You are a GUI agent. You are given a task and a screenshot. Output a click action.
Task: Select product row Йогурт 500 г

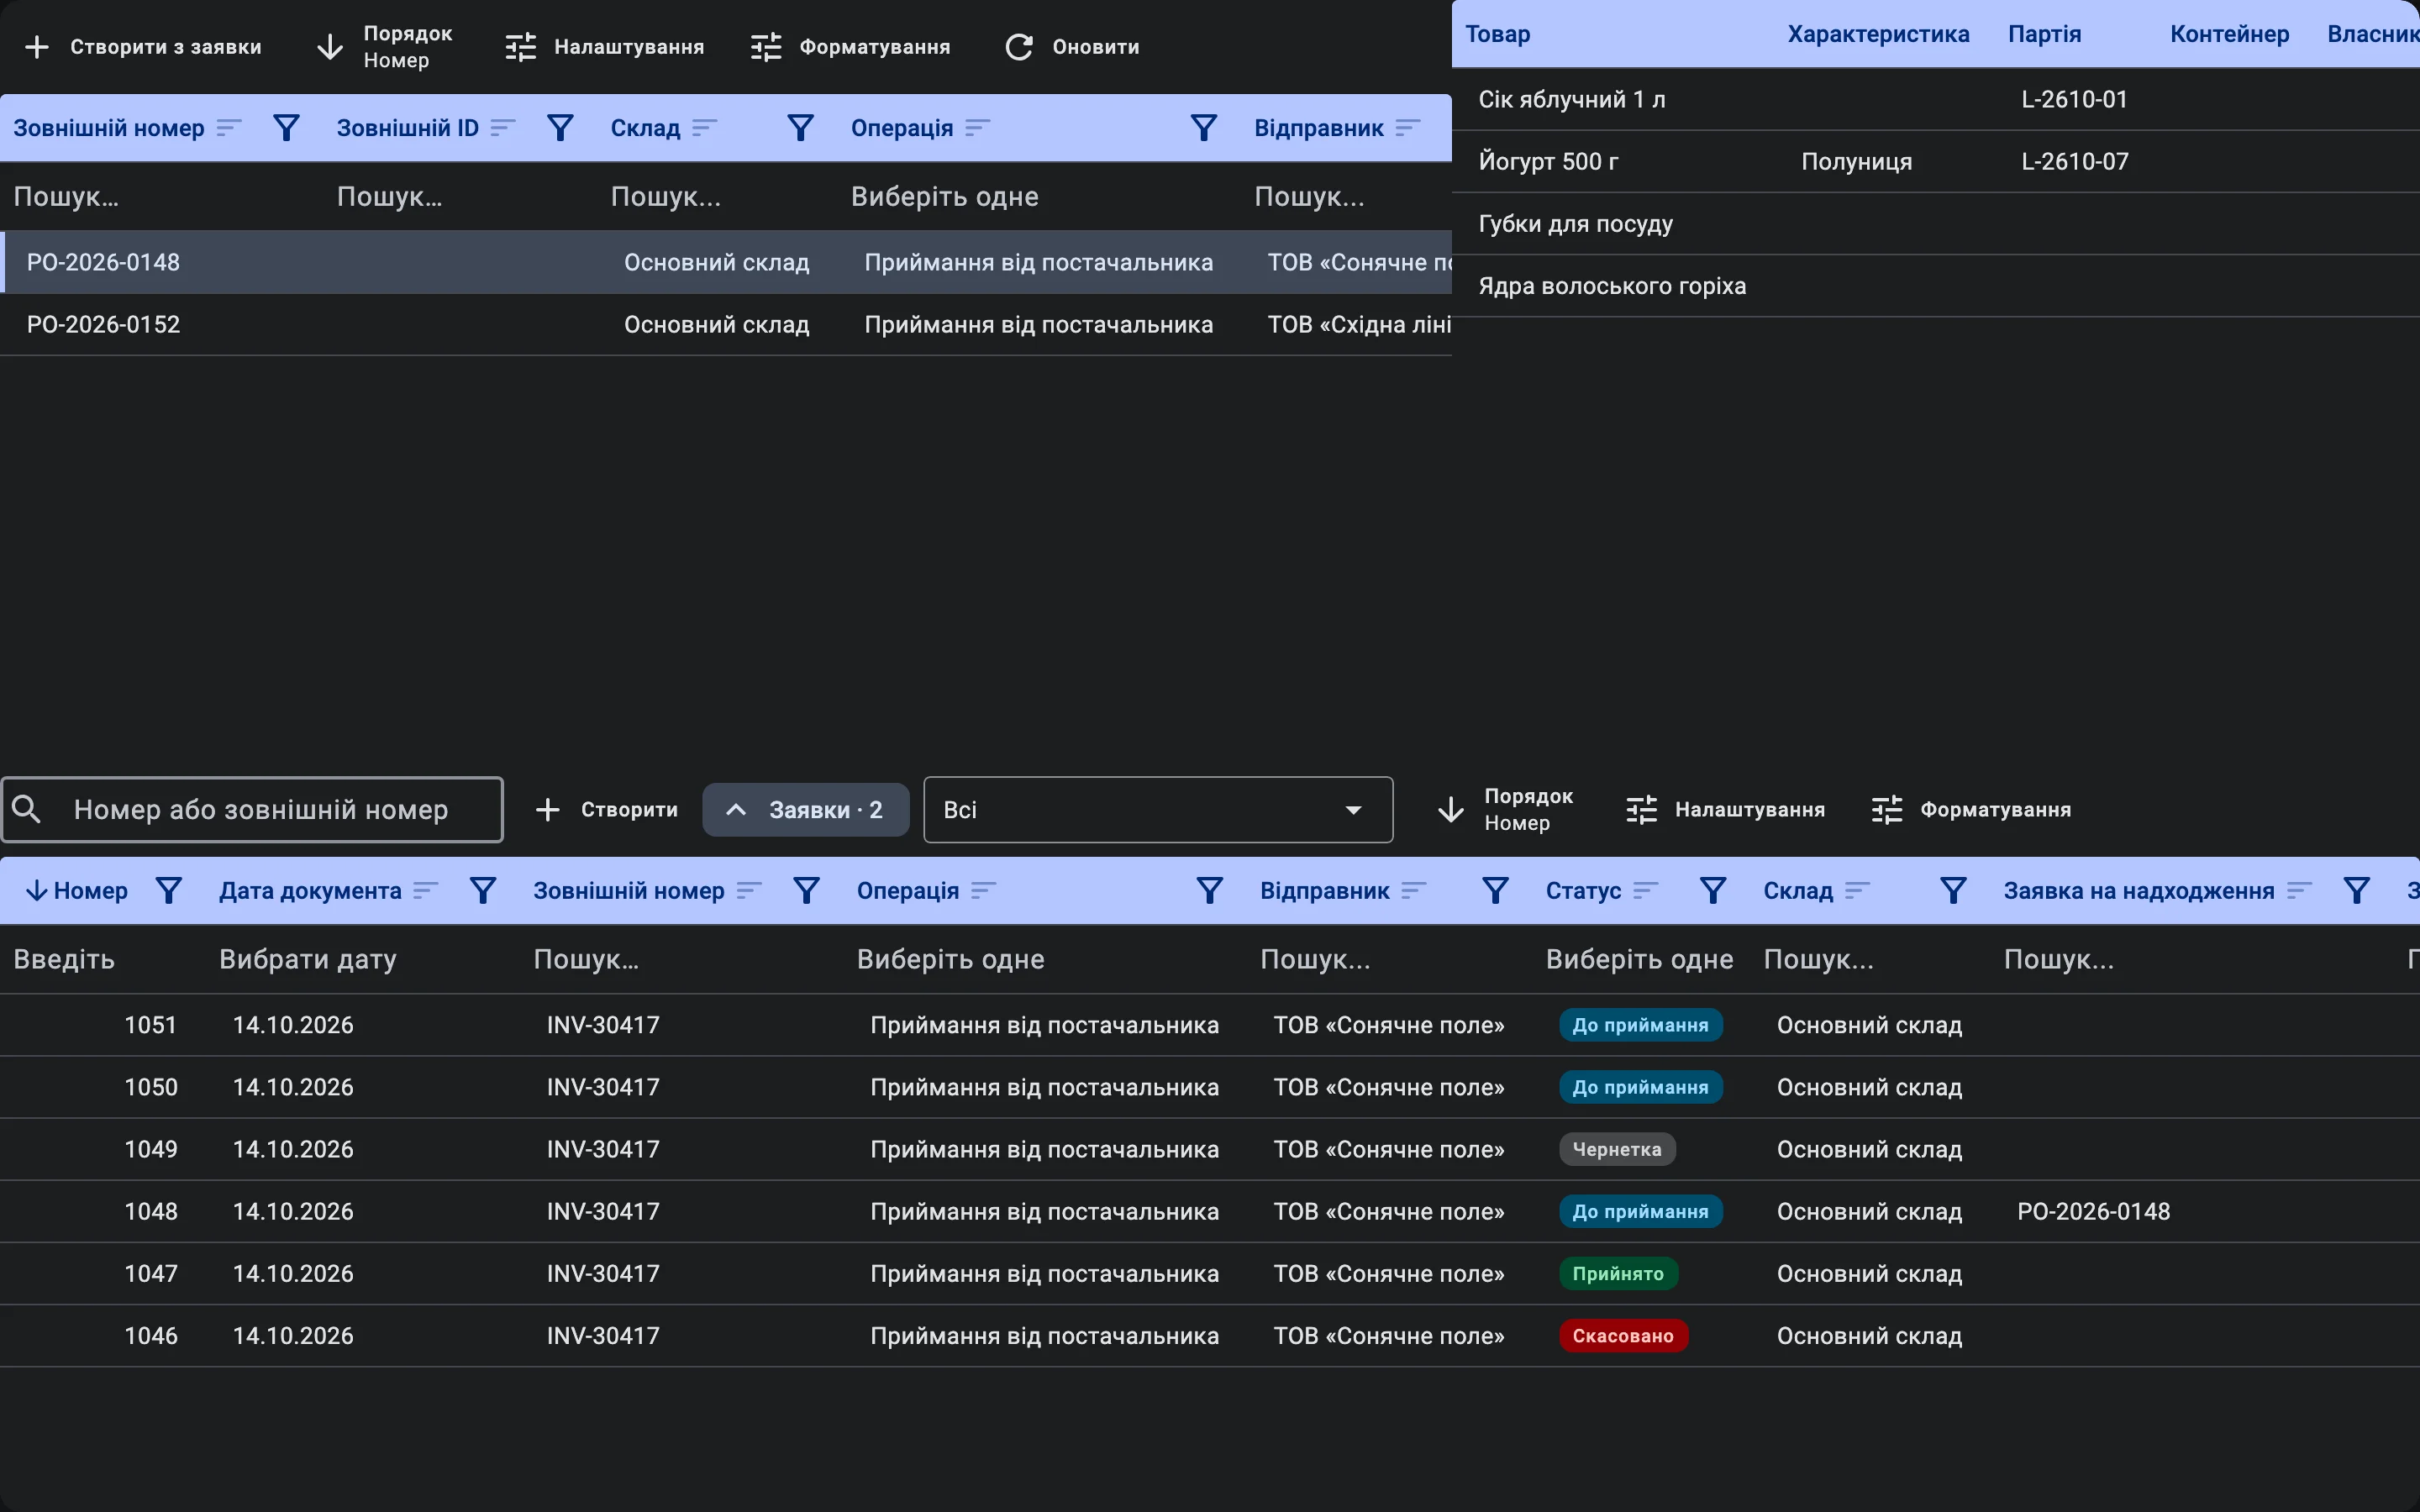click(1936, 161)
